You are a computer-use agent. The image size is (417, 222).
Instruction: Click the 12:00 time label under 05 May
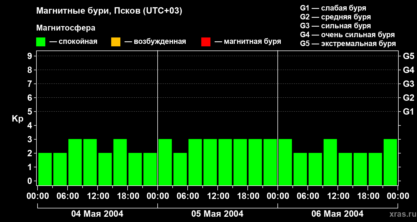tap(218, 196)
